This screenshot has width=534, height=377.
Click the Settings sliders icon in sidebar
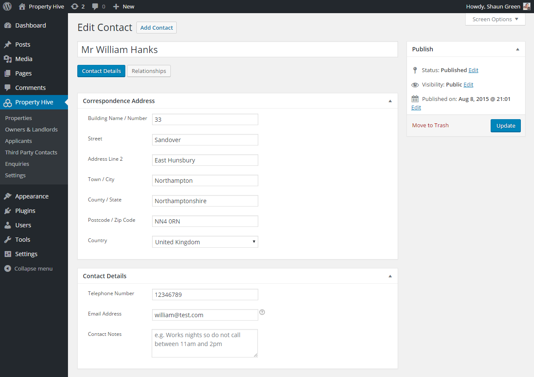click(x=8, y=254)
